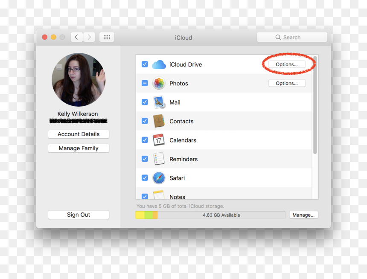This screenshot has width=367, height=279.
Task: Go forward with the right chevron button
Action: click(x=89, y=37)
